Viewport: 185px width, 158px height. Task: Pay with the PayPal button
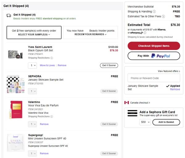(154, 56)
